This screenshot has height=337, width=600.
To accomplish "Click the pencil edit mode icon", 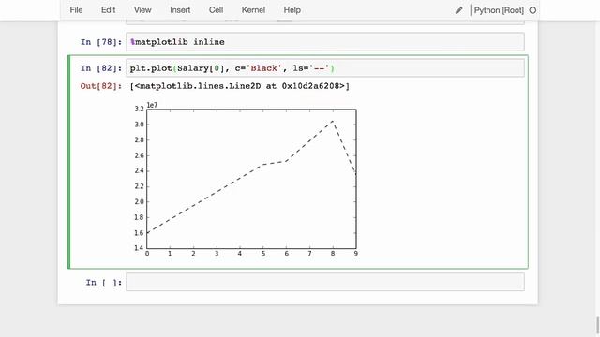I will click(x=458, y=10).
